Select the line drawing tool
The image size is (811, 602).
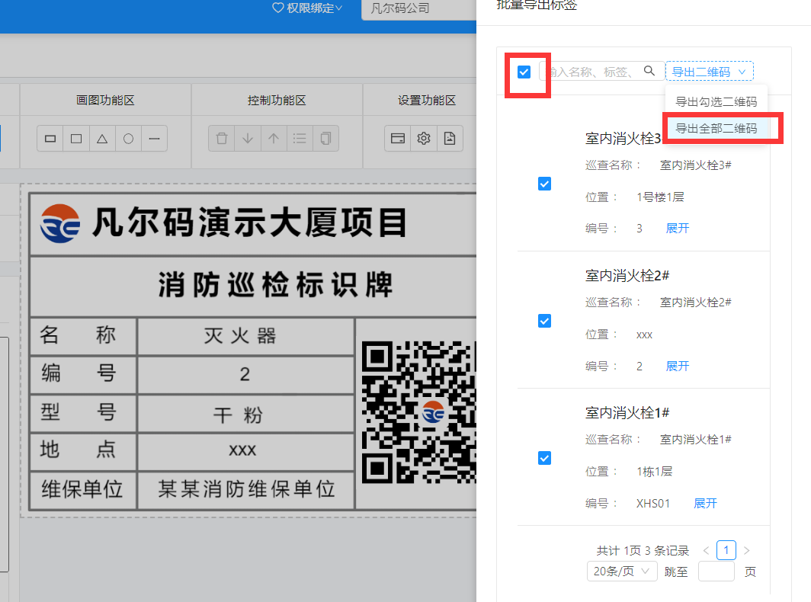click(x=154, y=139)
